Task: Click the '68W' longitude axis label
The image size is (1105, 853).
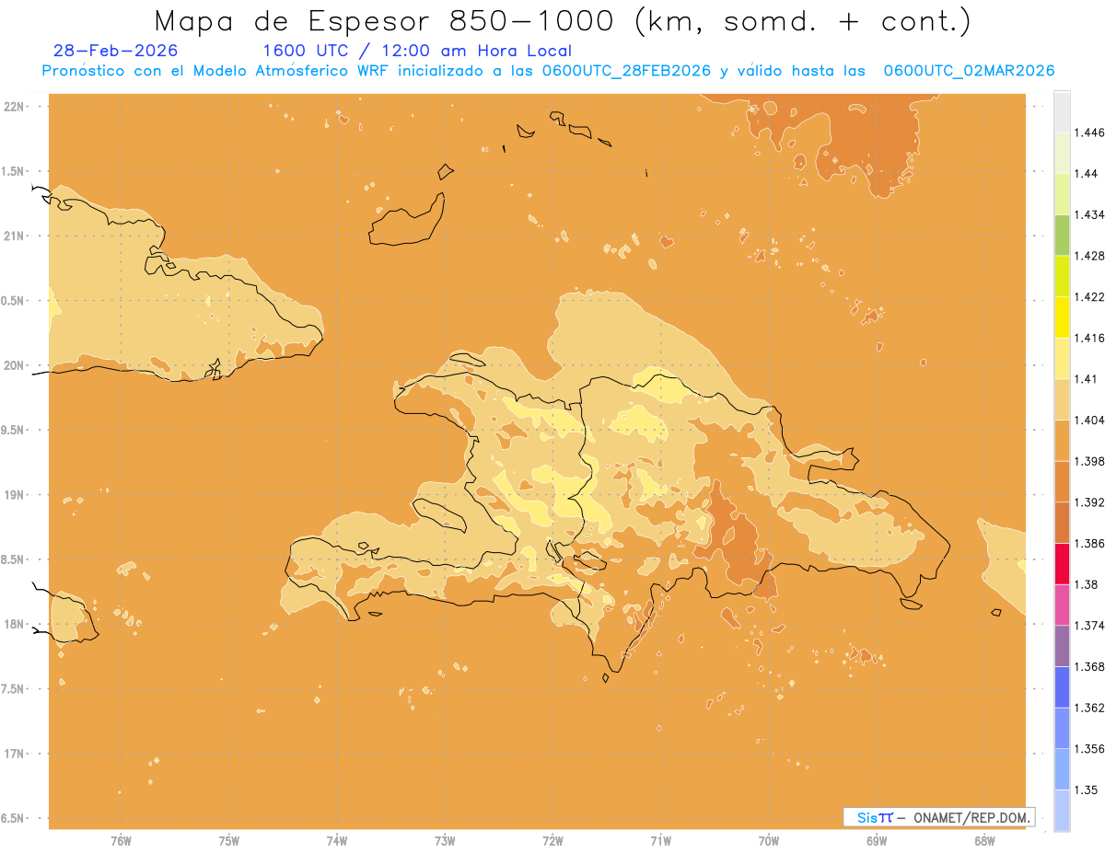Action: [x=984, y=841]
